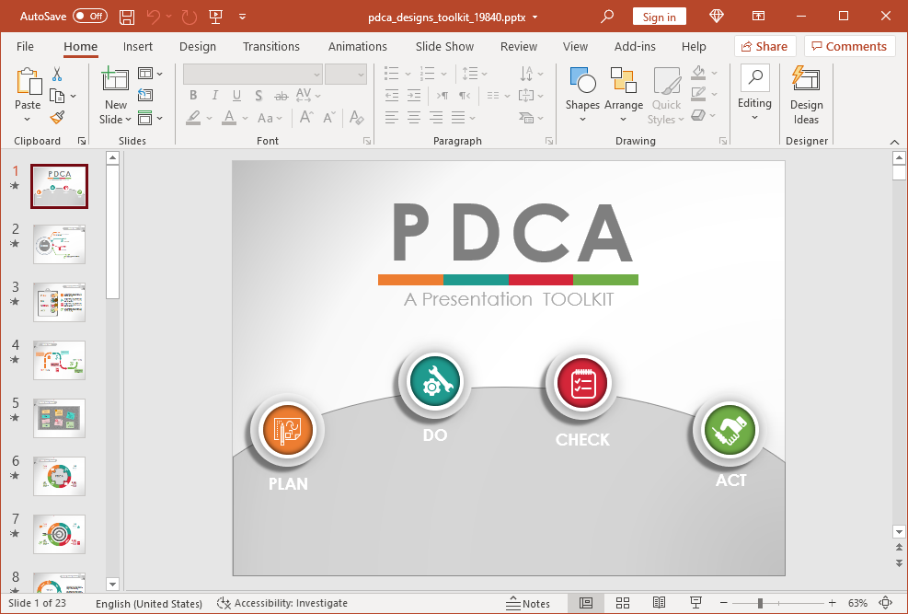Image resolution: width=908 pixels, height=614 pixels.
Task: Toggle Bold formatting
Action: 193,96
